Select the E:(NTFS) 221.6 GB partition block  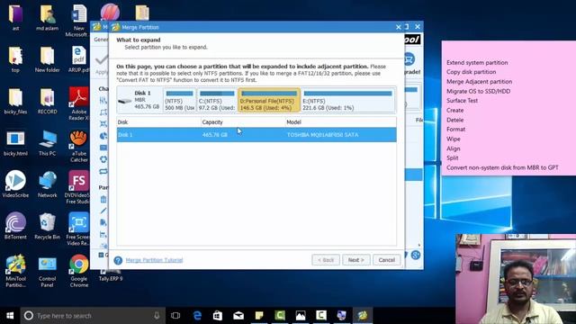click(348, 100)
